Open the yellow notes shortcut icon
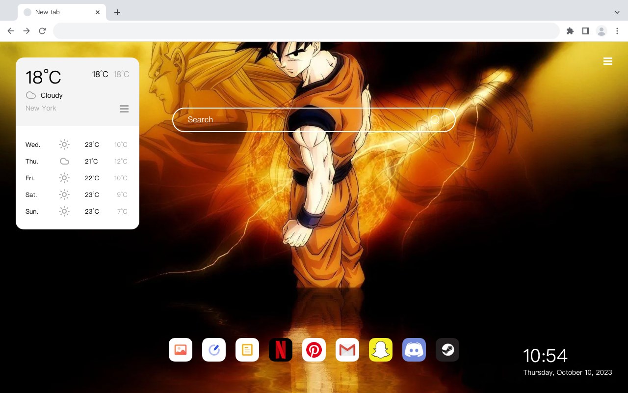 [247, 350]
